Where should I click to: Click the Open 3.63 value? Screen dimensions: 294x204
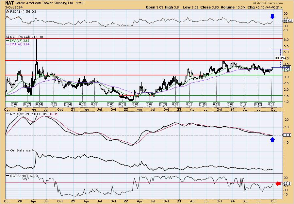[155, 7]
